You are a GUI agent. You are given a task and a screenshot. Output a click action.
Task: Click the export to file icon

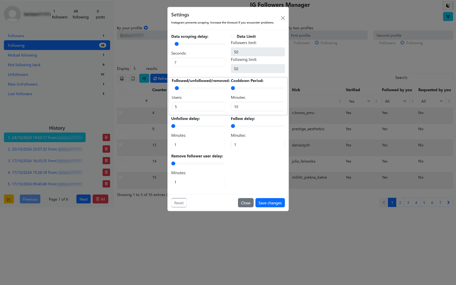tap(133, 78)
